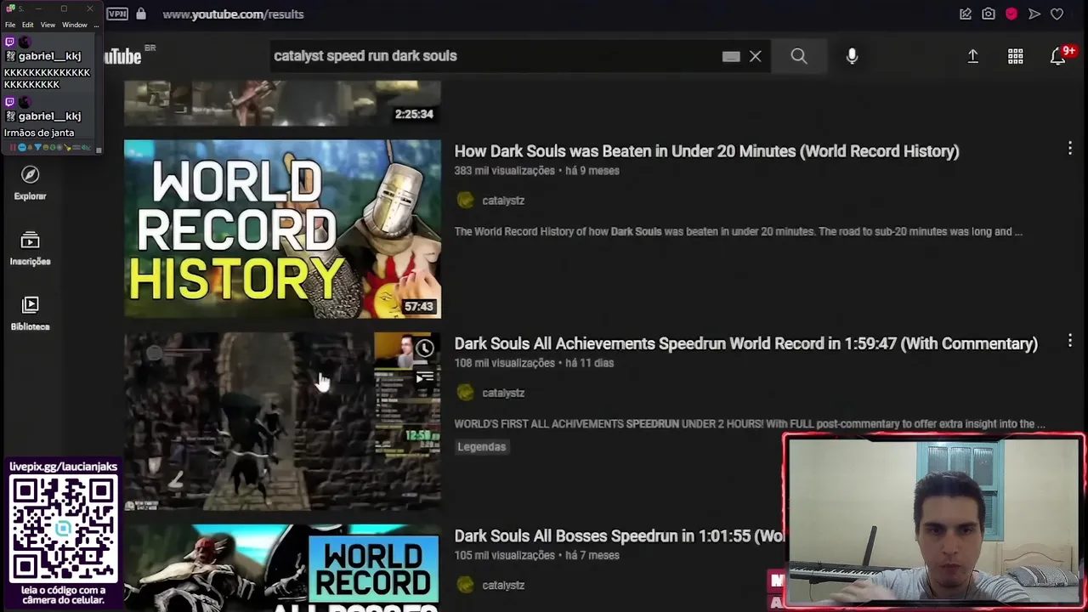Click the send arrow browser icon

tap(1034, 14)
